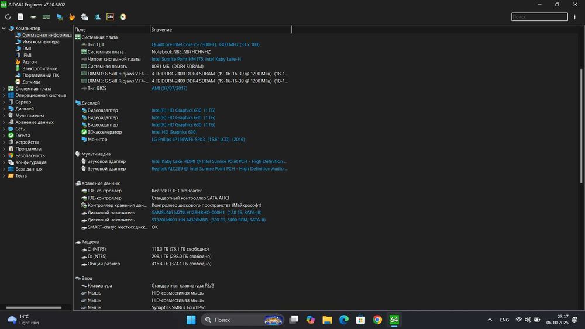
Task: Select the SMART-статус жёстких дисков row
Action: click(183, 227)
